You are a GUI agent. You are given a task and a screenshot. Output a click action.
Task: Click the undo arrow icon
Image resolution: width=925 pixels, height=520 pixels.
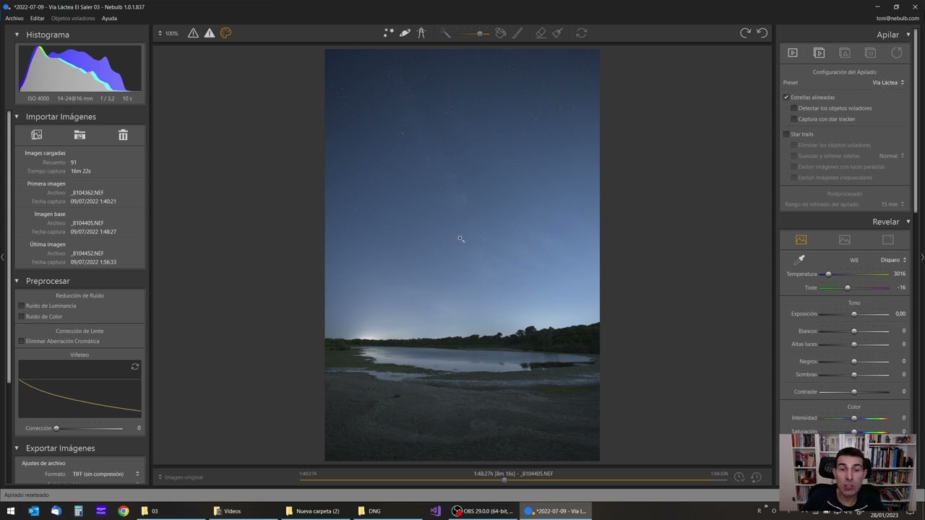pyautogui.click(x=762, y=33)
